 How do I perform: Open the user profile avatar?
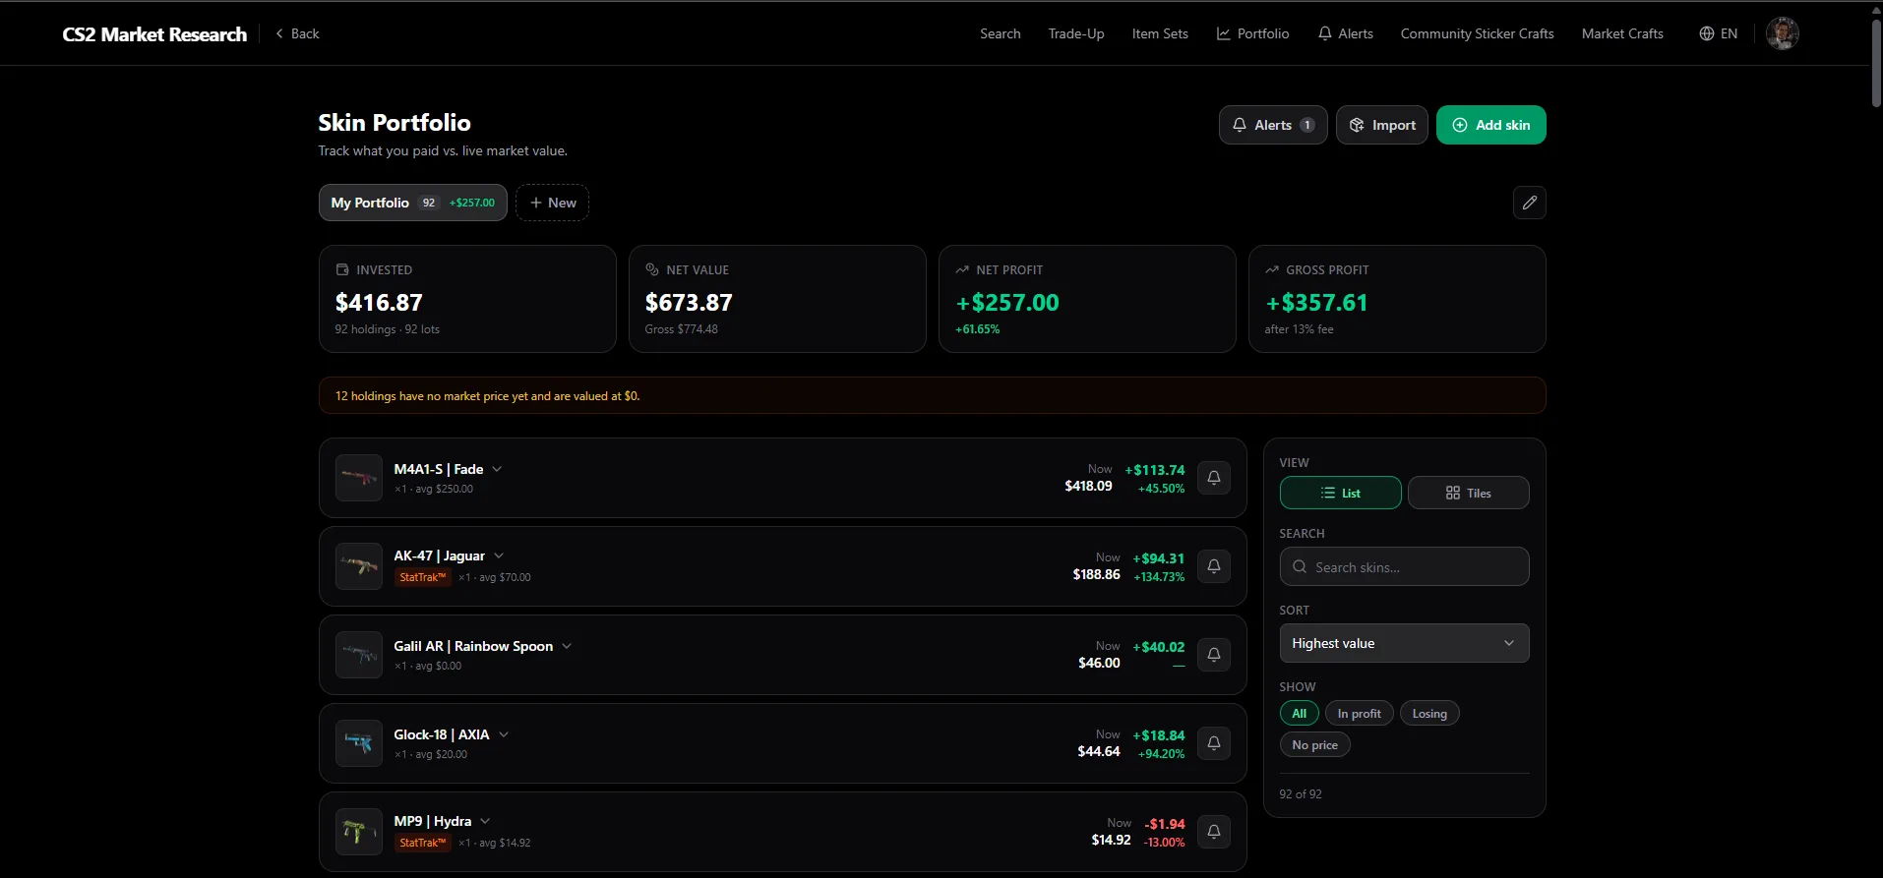[x=1782, y=33]
